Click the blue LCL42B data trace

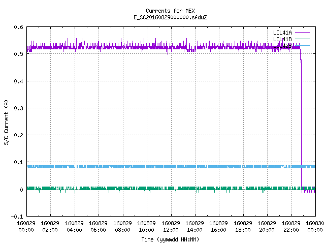tap(171, 167)
